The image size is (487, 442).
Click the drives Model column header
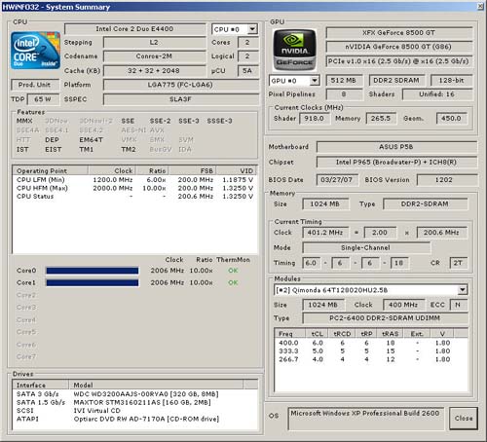(x=156, y=386)
